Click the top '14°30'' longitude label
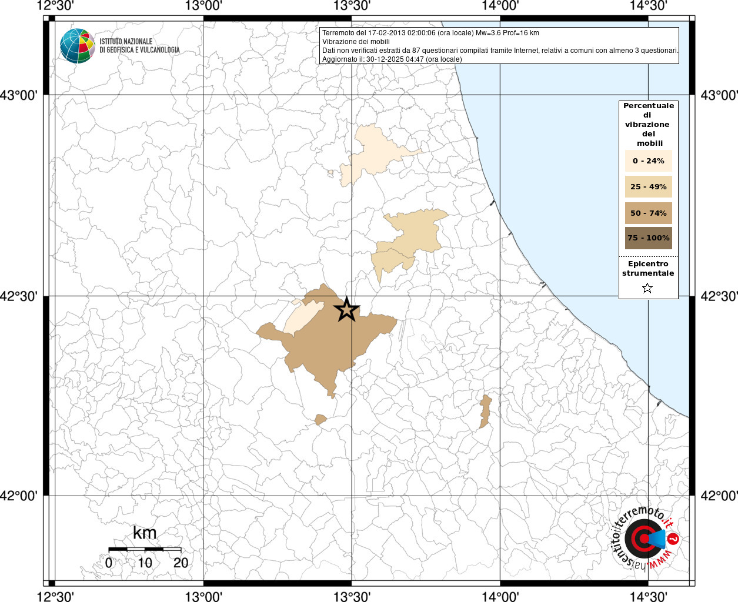The image size is (738, 602). pos(648,6)
